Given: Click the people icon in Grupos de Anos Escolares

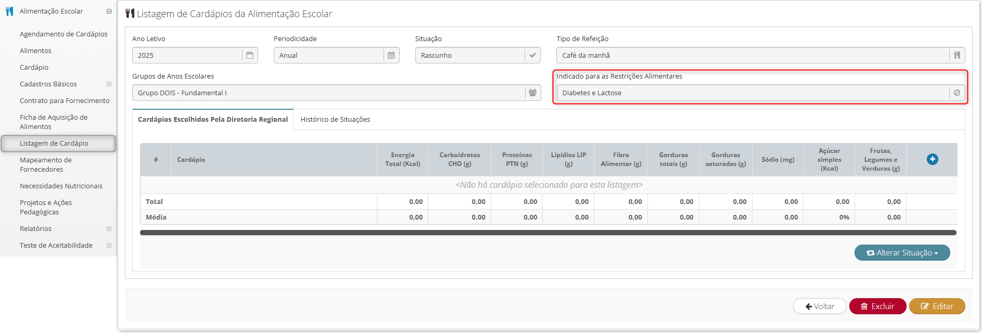Looking at the screenshot, I should pyautogui.click(x=532, y=93).
